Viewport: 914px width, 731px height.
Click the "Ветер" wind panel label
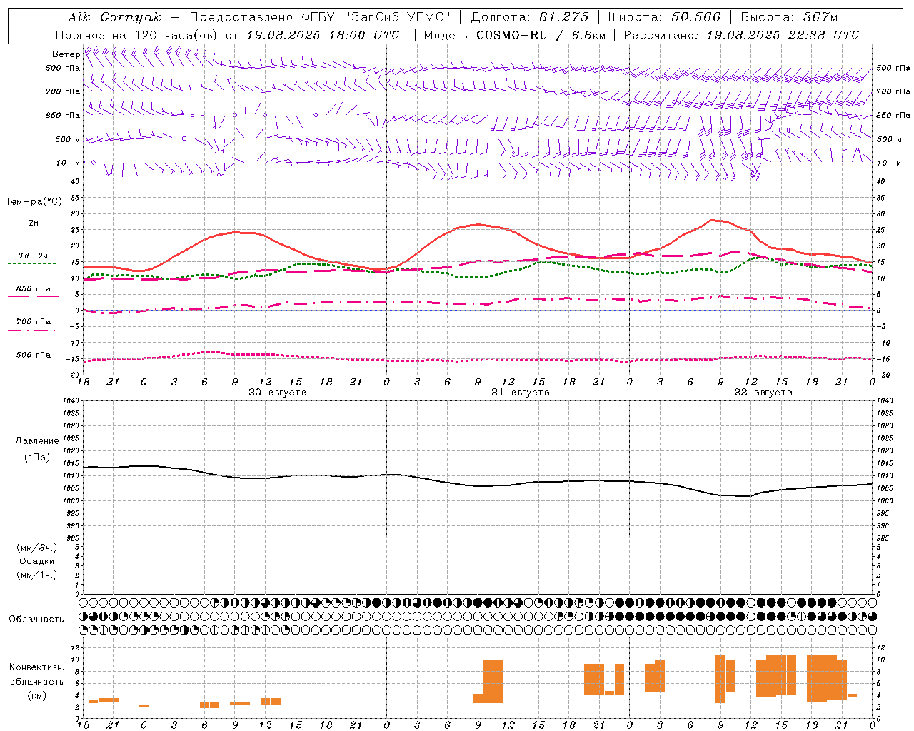(x=66, y=54)
